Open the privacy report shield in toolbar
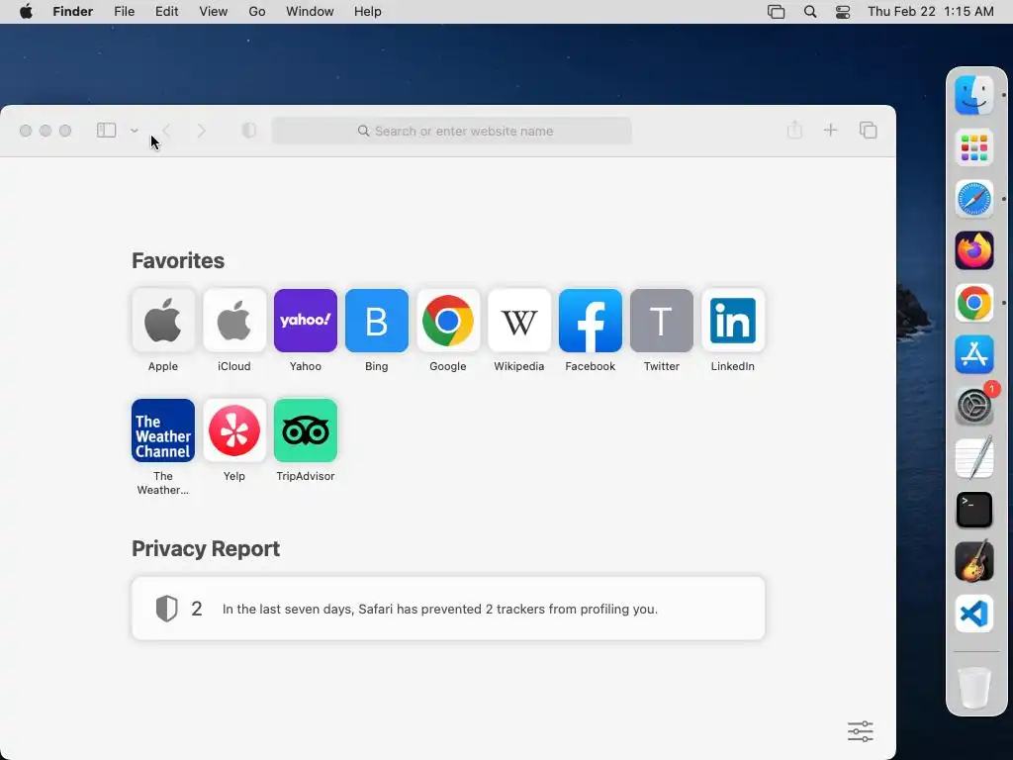The width and height of the screenshot is (1013, 760). pos(248,131)
